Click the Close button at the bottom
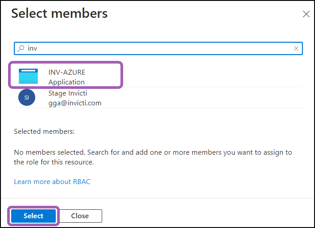The width and height of the screenshot is (315, 228). (80, 216)
